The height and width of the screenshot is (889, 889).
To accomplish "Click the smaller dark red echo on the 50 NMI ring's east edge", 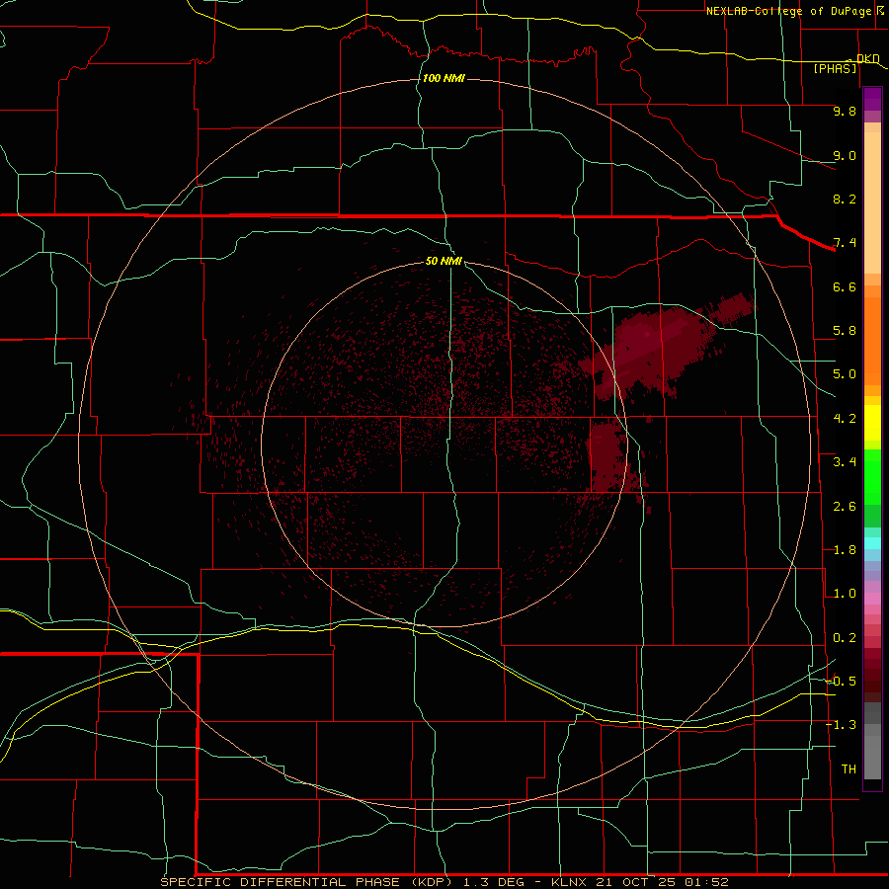I will tap(607, 456).
